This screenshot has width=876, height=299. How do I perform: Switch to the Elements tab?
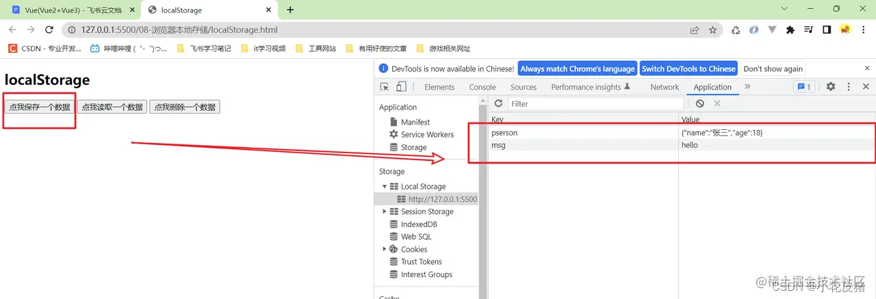(439, 87)
